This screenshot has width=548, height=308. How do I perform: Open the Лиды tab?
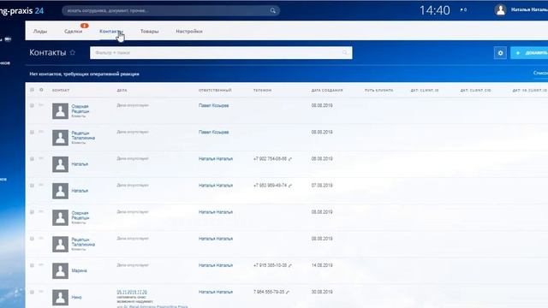40,31
